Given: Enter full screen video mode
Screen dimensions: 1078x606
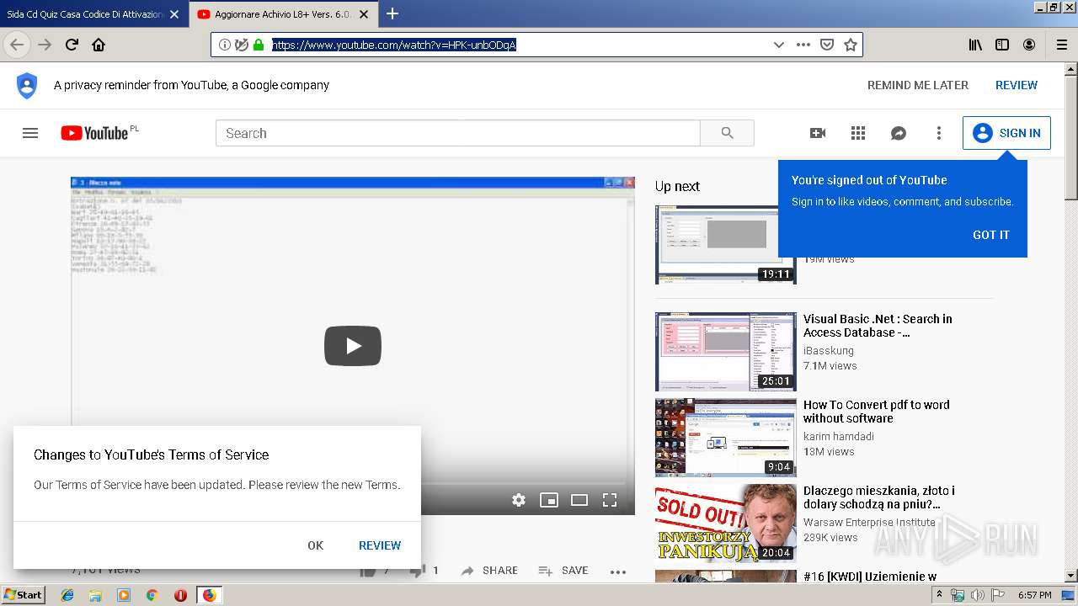Looking at the screenshot, I should [610, 500].
